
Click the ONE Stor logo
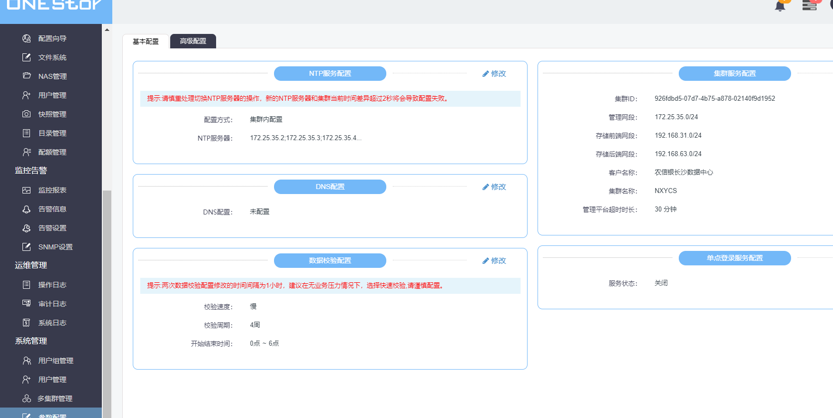pyautogui.click(x=54, y=6)
